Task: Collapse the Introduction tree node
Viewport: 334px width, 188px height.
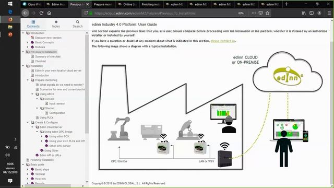Action: pos(23,33)
